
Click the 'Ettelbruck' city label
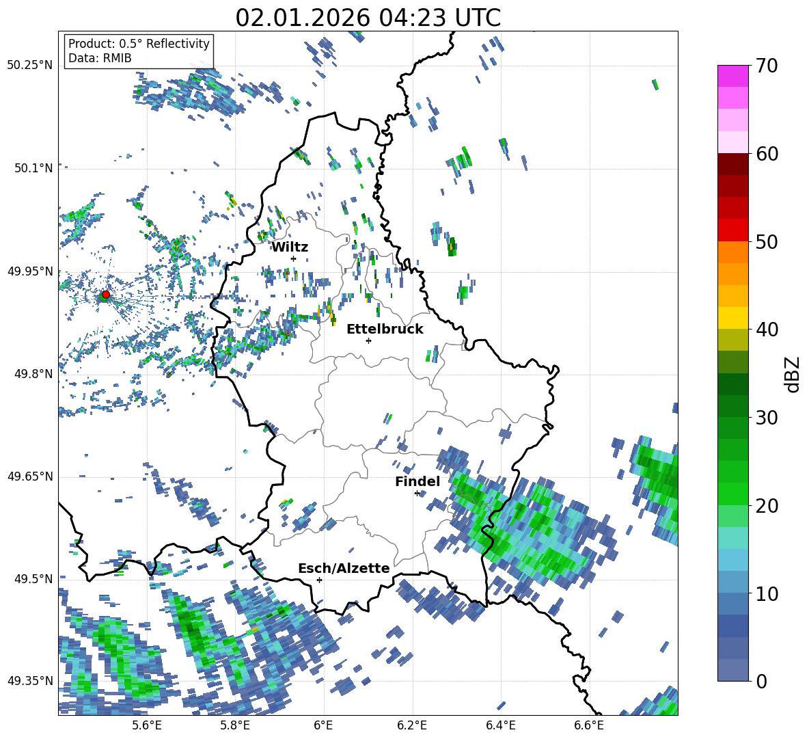(x=385, y=330)
